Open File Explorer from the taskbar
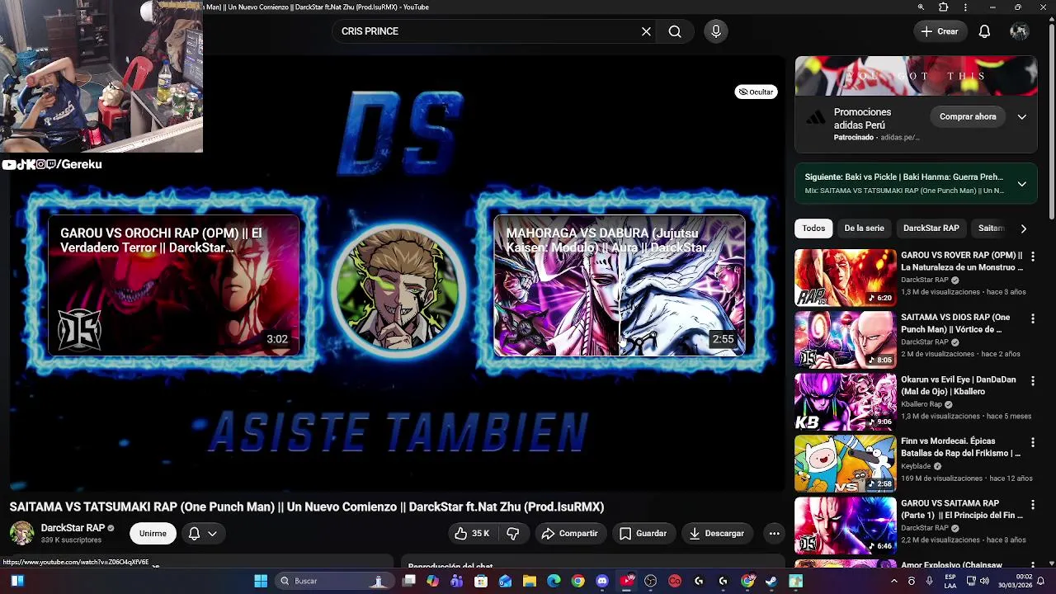This screenshot has width=1056, height=594. [530, 581]
